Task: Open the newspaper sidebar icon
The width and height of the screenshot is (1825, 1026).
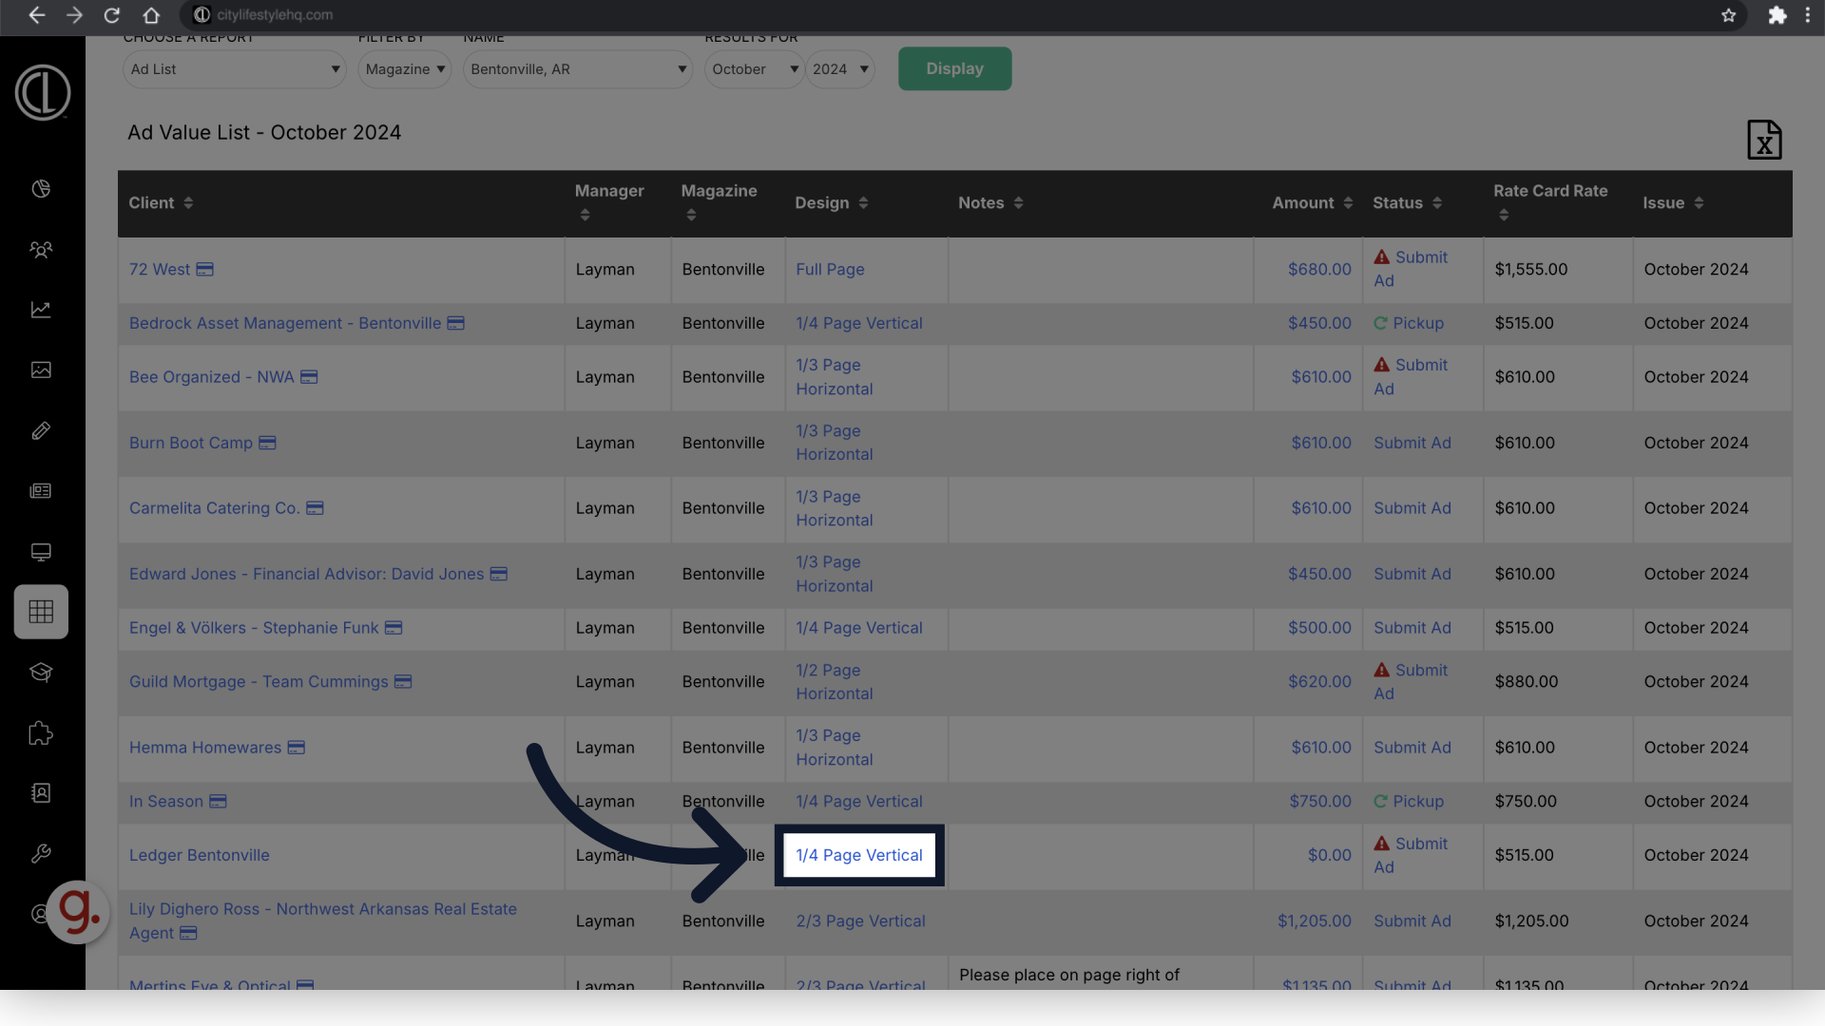Action: [x=41, y=491]
